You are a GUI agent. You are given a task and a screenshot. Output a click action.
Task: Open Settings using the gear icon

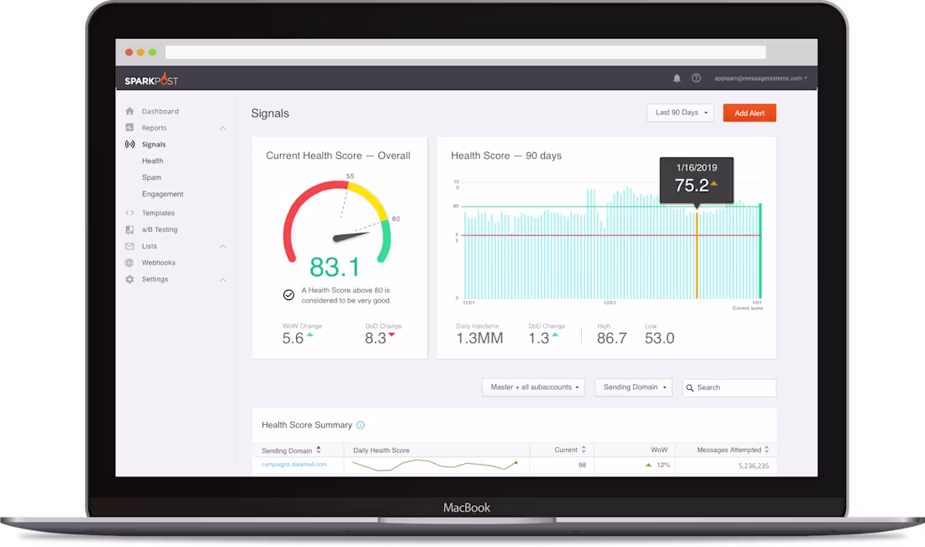coord(130,279)
